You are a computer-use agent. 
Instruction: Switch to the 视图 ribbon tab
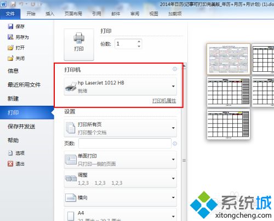pyautogui.click(x=153, y=14)
